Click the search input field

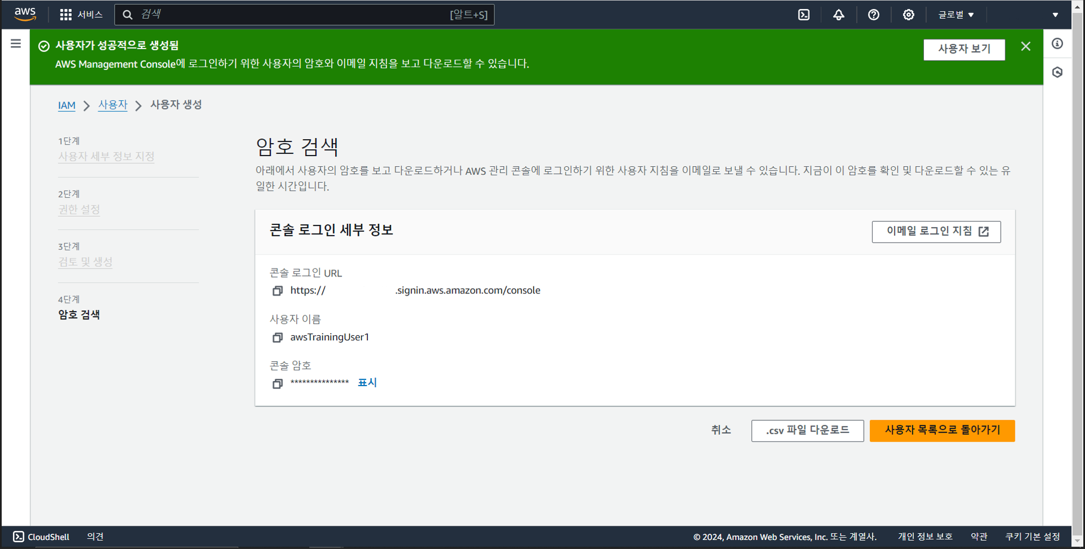[304, 15]
